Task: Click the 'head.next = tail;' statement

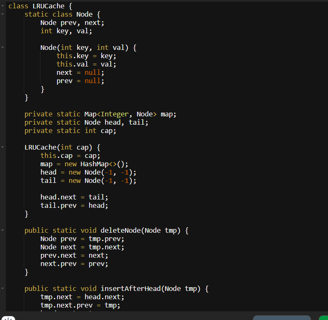Action: (74, 197)
